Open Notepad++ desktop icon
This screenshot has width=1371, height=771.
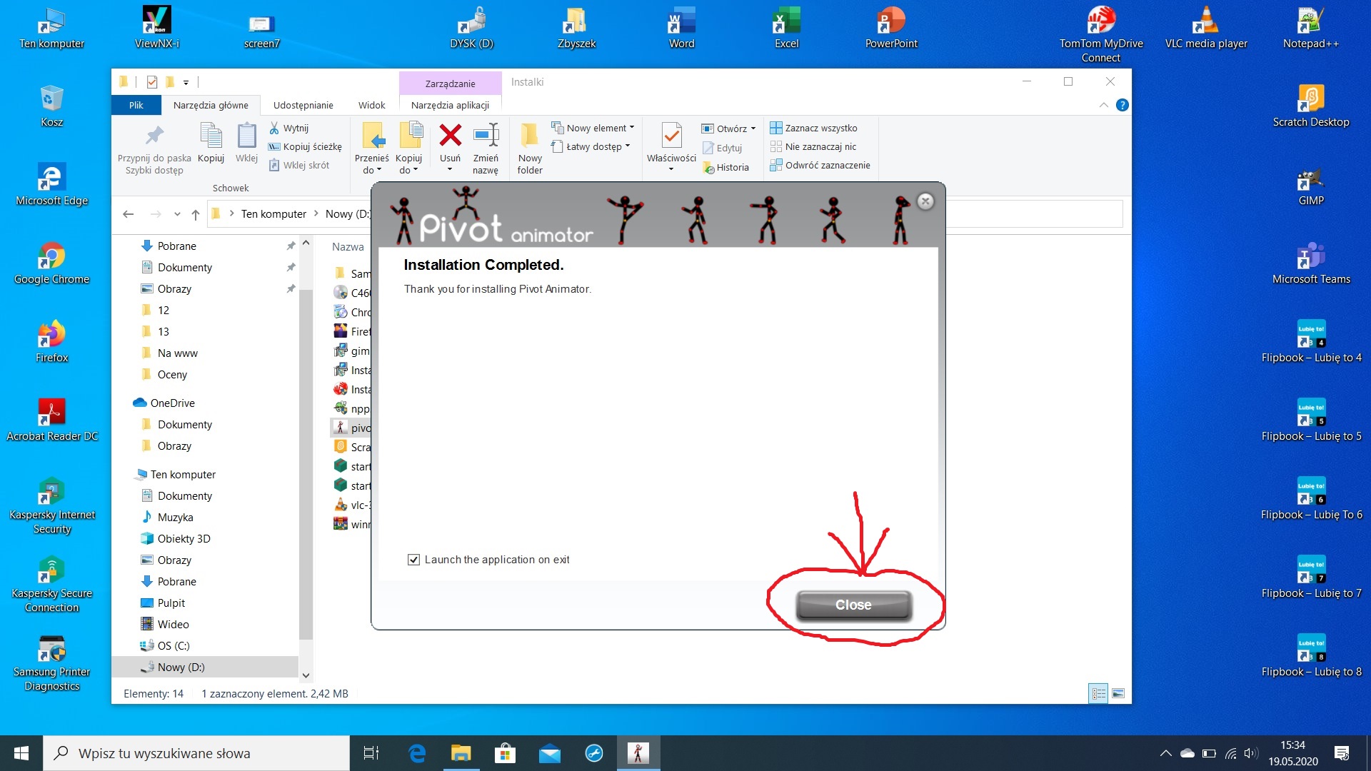1311,27
